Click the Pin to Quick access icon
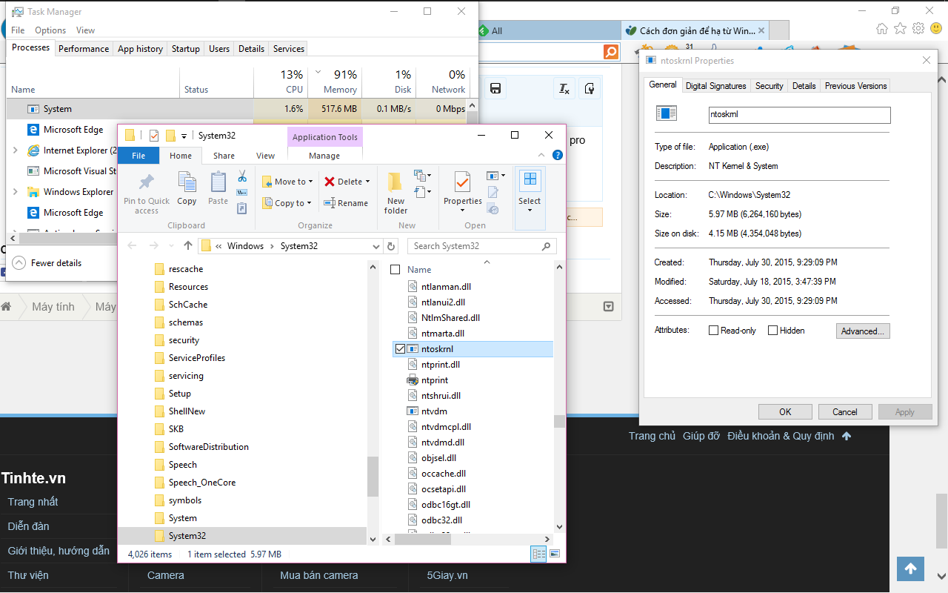Image resolution: width=948 pixels, height=593 pixels. pyautogui.click(x=147, y=182)
